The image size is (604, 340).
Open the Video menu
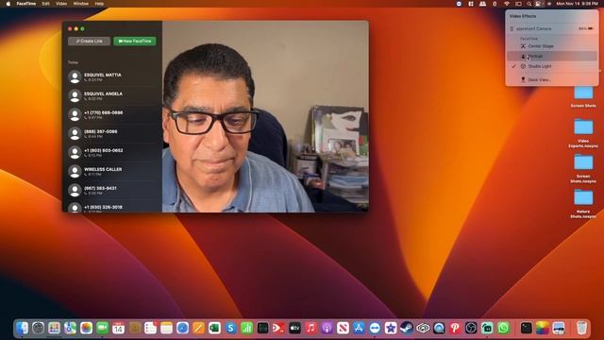coord(61,4)
